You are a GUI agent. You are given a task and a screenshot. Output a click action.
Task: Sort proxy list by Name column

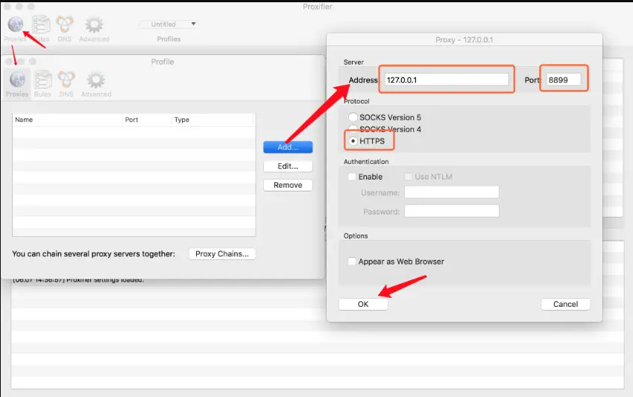(x=67, y=120)
